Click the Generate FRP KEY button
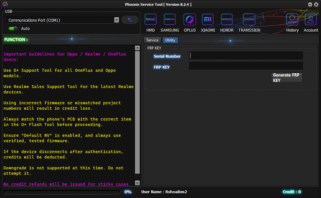 (x=286, y=77)
